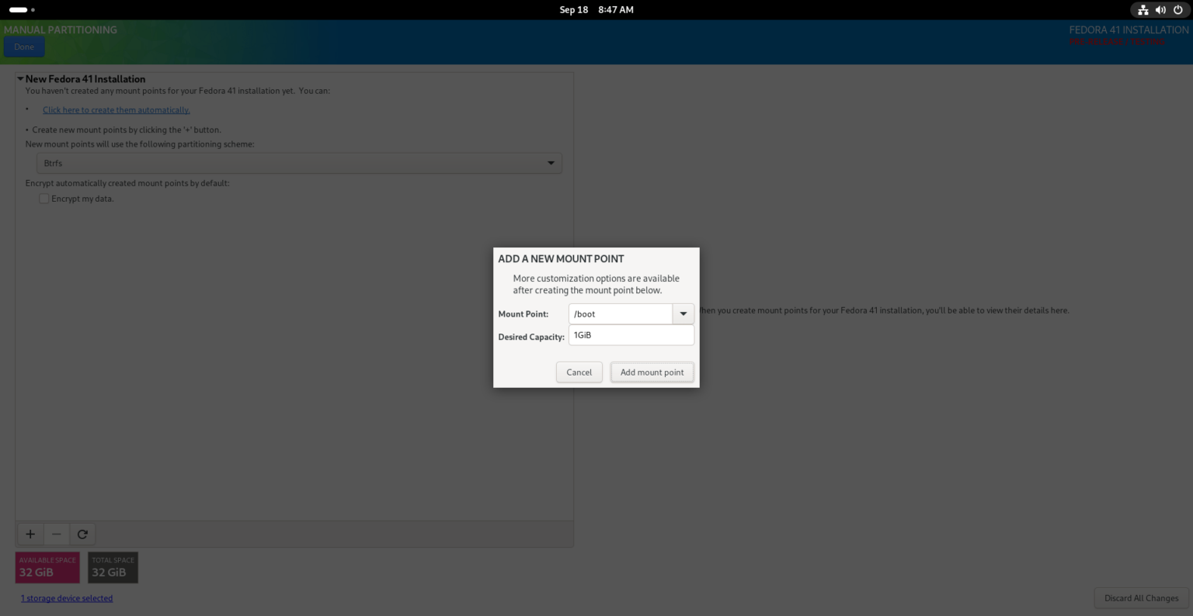This screenshot has height=616, width=1193.
Task: Click the Mount Point text field
Action: tap(620, 313)
